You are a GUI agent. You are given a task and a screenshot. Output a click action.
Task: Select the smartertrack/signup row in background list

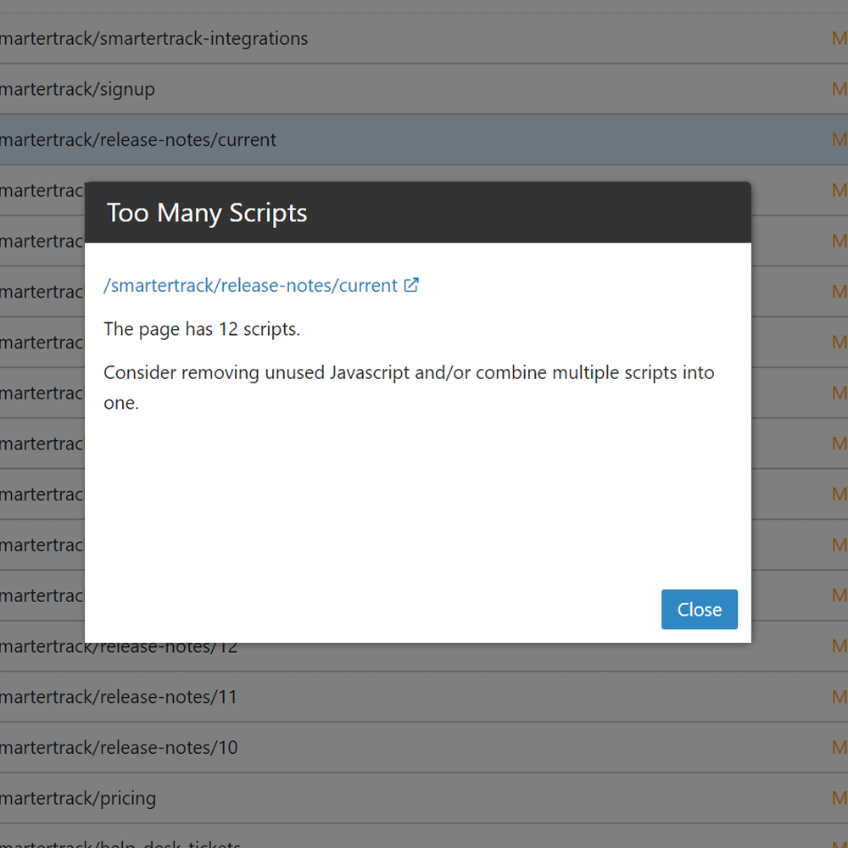click(x=424, y=89)
